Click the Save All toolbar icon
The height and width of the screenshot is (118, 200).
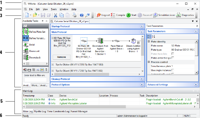pyautogui.click(x=49, y=15)
